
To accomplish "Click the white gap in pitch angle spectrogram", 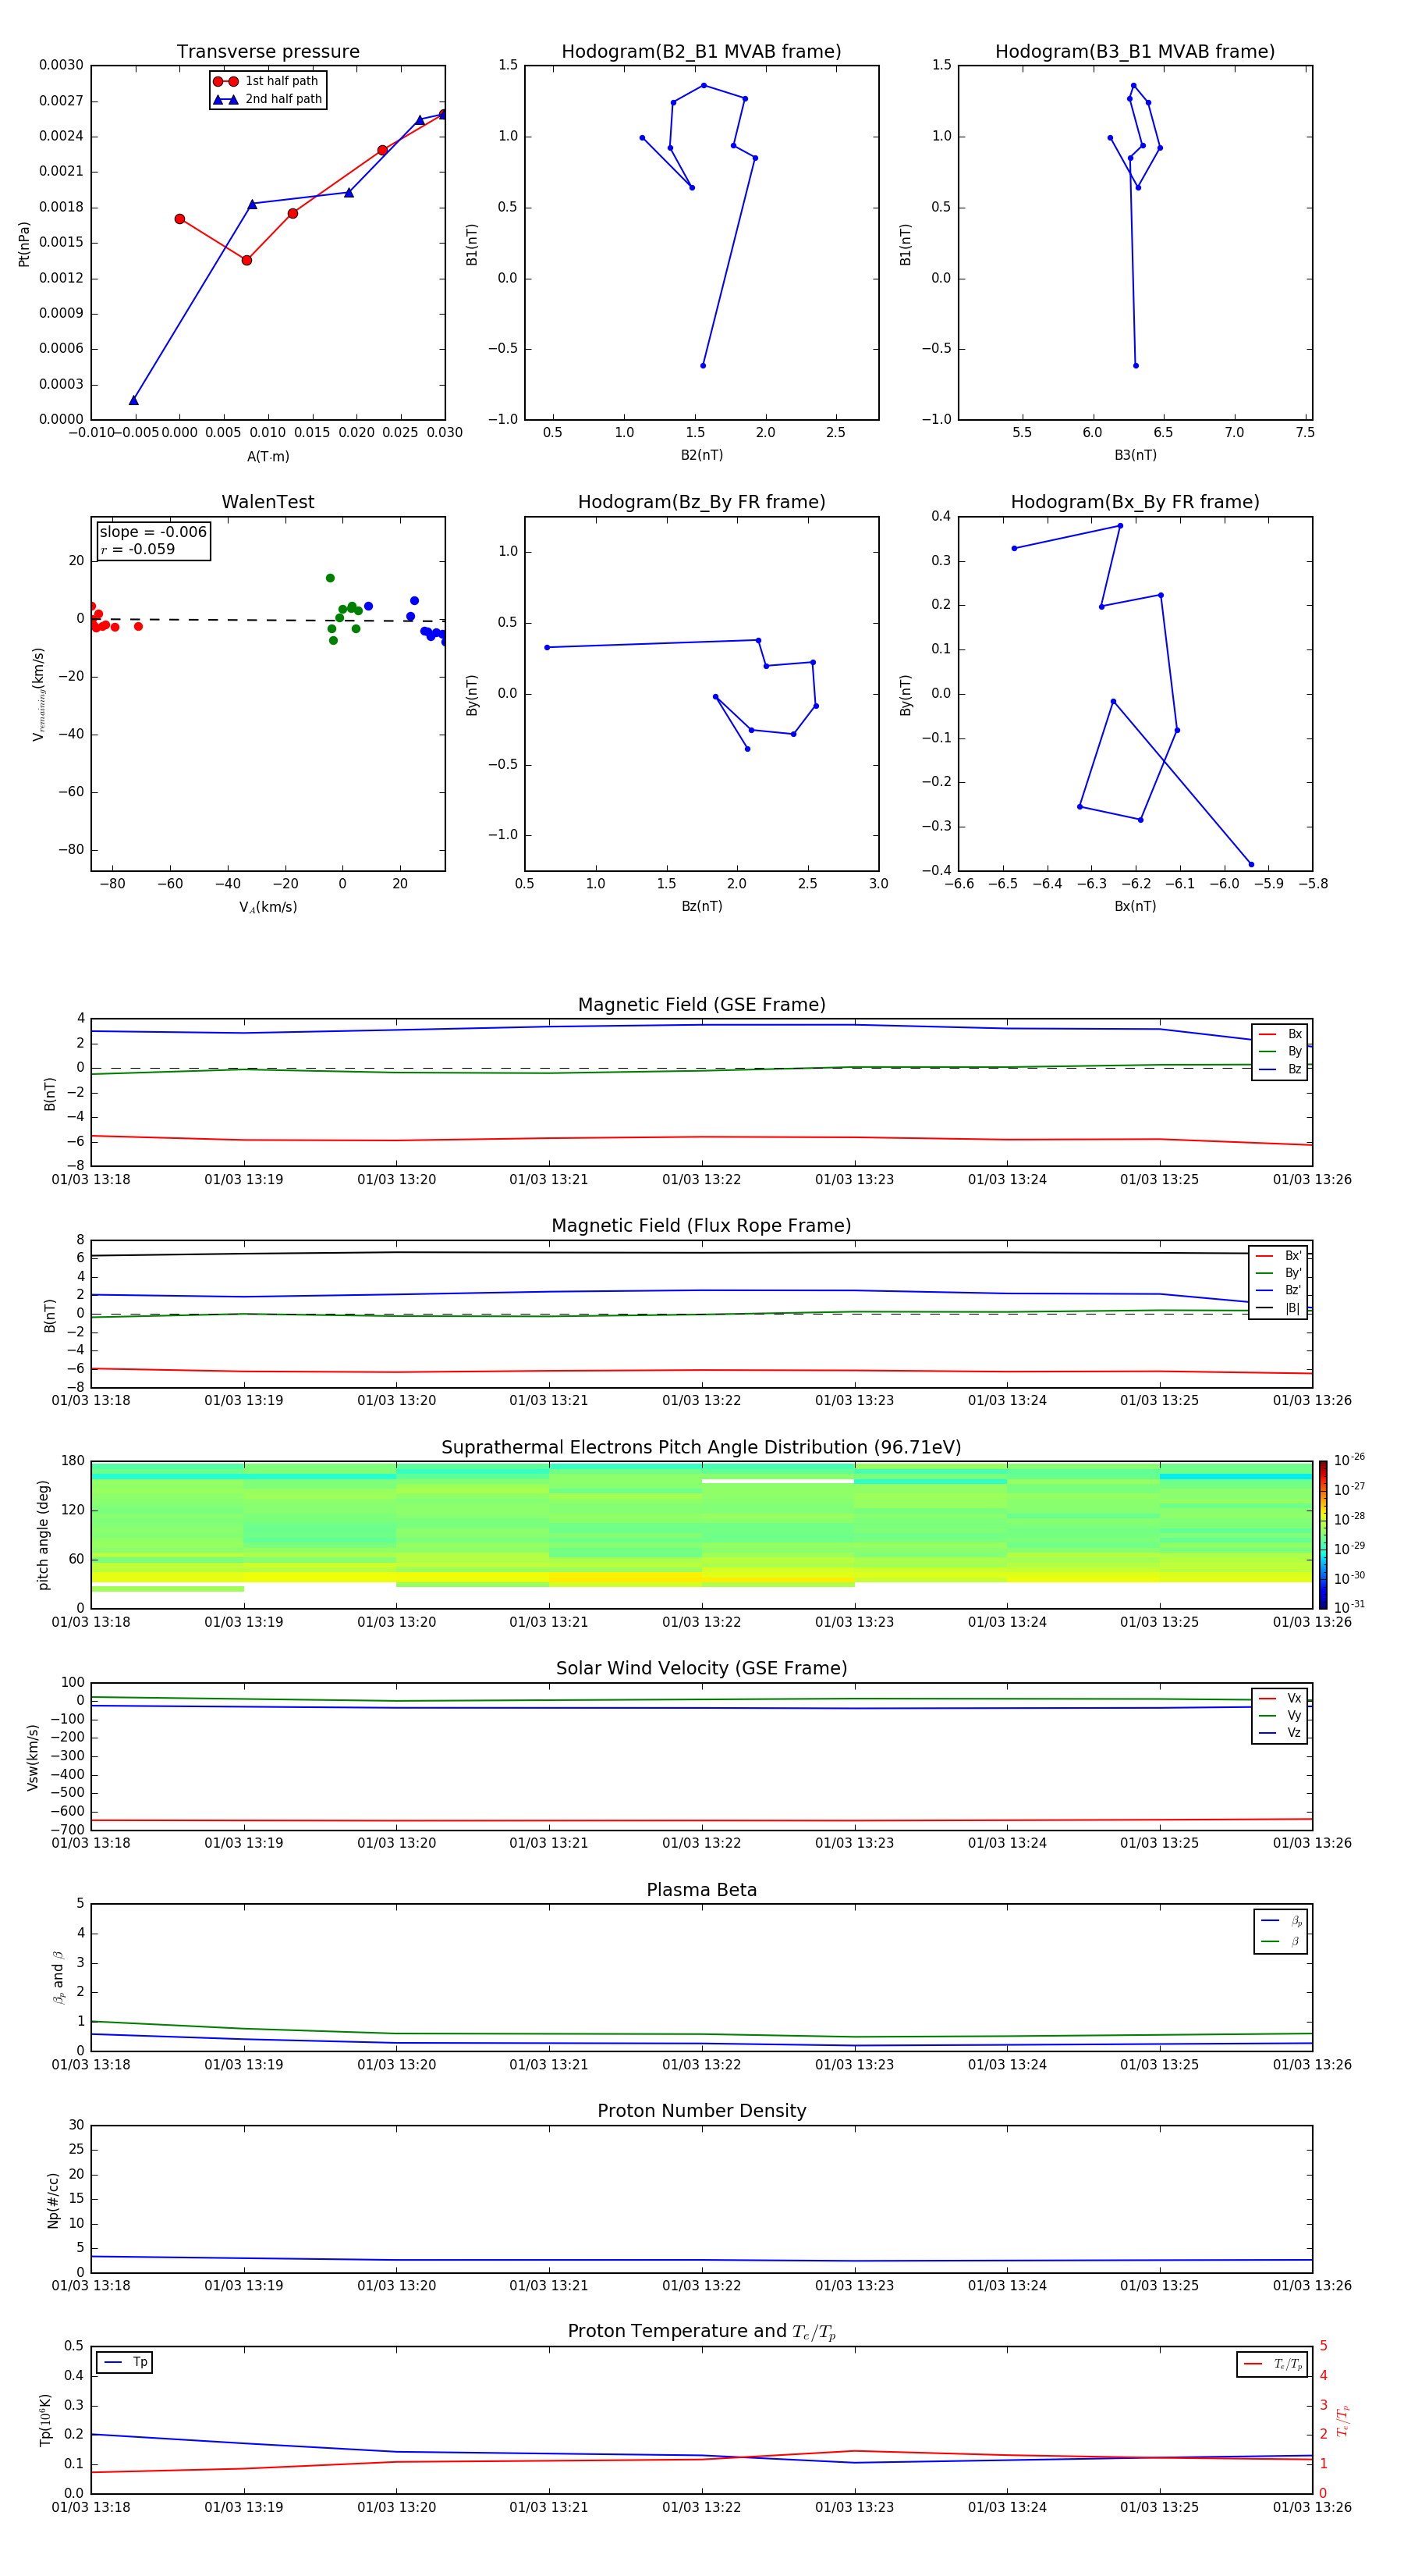I will click(x=778, y=1481).
